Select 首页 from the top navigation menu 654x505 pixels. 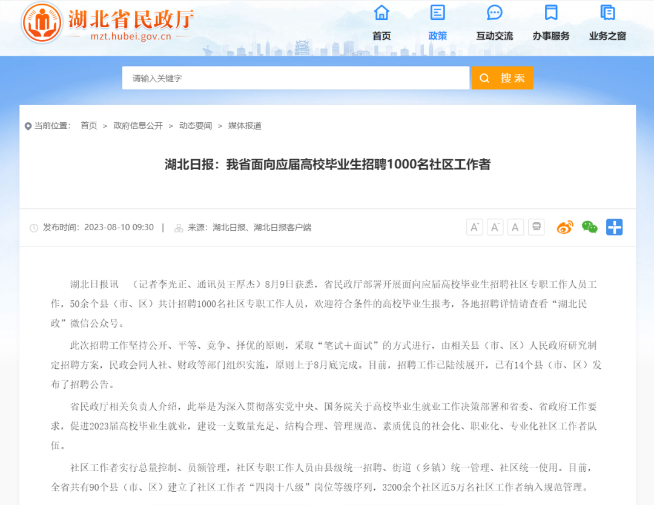click(x=381, y=35)
